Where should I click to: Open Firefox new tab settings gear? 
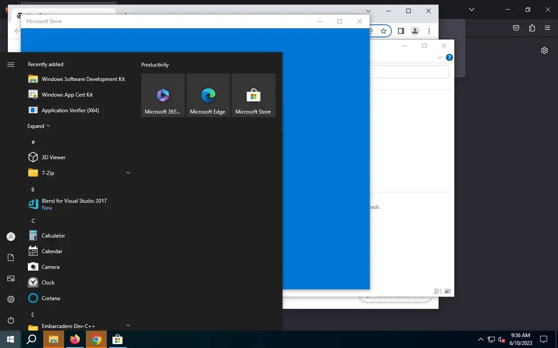click(x=544, y=50)
